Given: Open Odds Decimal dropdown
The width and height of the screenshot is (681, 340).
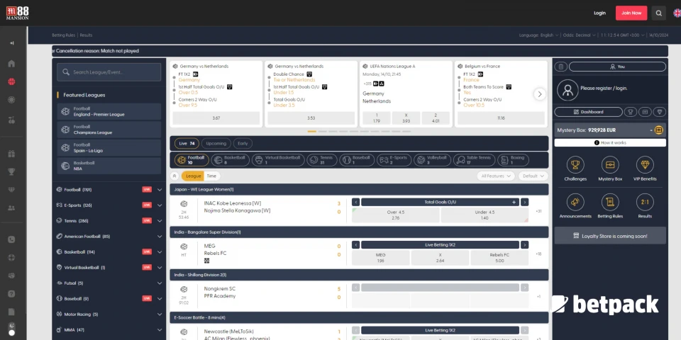Looking at the screenshot, I should [x=580, y=35].
